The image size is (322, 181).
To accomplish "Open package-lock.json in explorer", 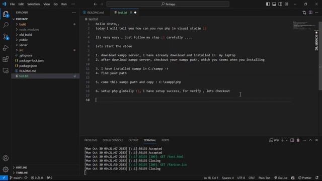I will 46,60.
